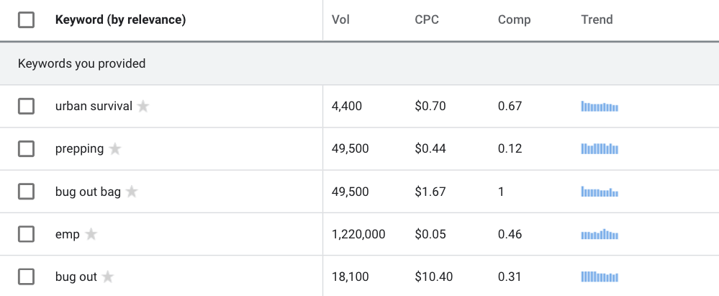This screenshot has width=719, height=296.
Task: Star the urban survival keyword
Action: [x=143, y=106]
